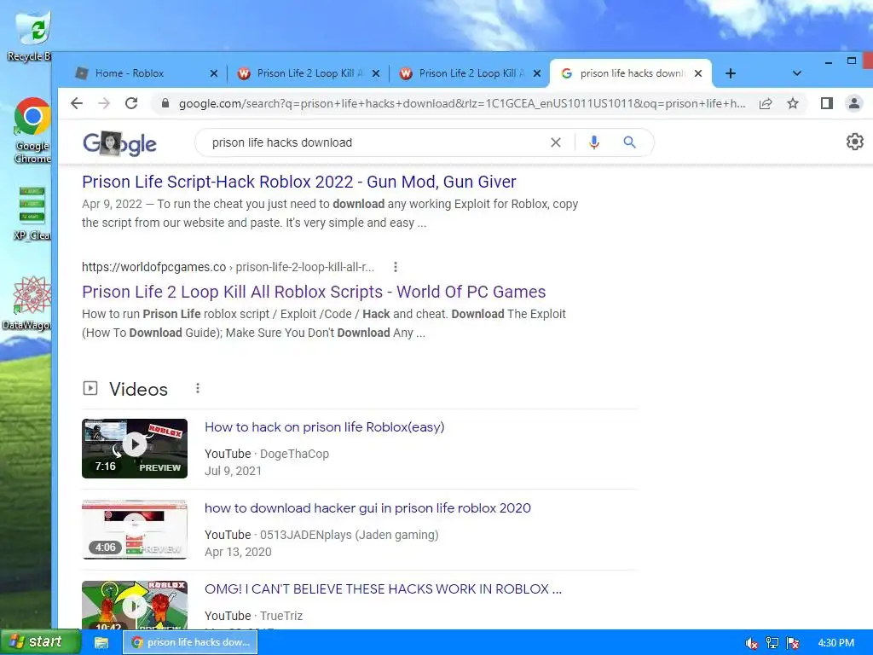
Task: Click the Jul 9, 2021 date text
Action: 233,471
